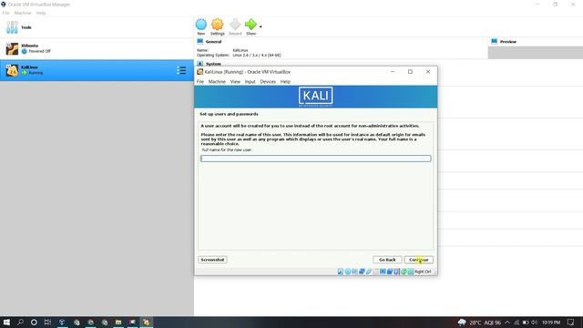This screenshot has width=583, height=328.
Task: Open the dropdown arrow beside Show
Action: point(261,26)
